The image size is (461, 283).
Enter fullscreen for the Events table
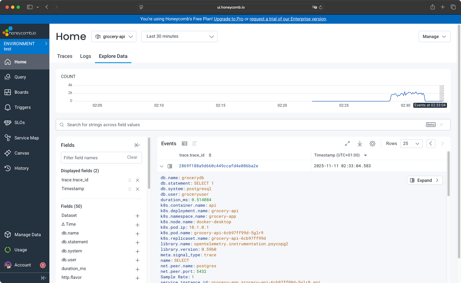(347, 144)
